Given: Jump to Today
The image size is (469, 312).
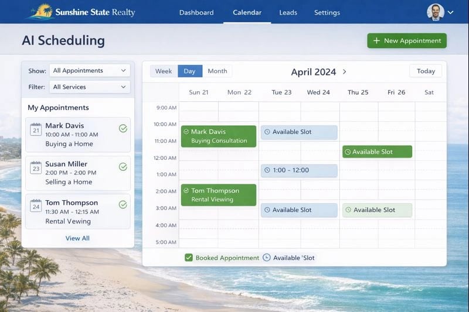Looking at the screenshot, I should pyautogui.click(x=426, y=71).
